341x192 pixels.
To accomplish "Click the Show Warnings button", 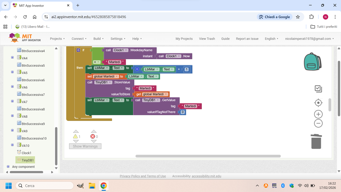I will coord(85,146).
